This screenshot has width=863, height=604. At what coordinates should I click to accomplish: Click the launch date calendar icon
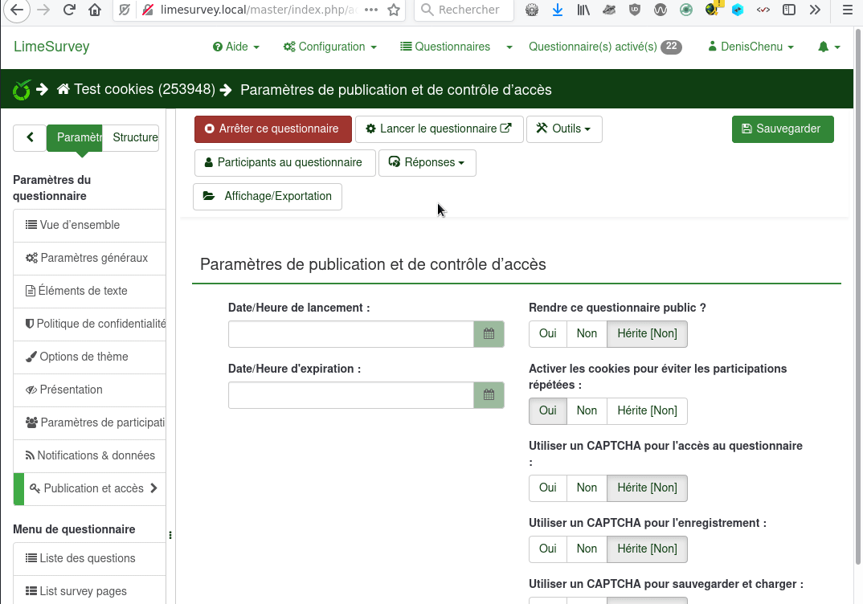point(489,334)
